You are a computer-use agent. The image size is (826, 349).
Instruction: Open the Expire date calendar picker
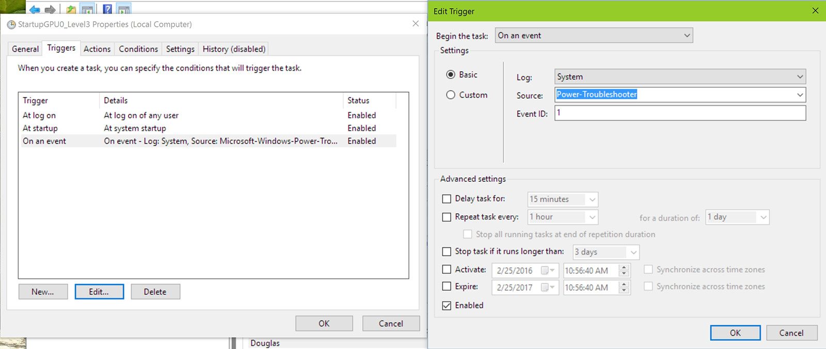548,288
